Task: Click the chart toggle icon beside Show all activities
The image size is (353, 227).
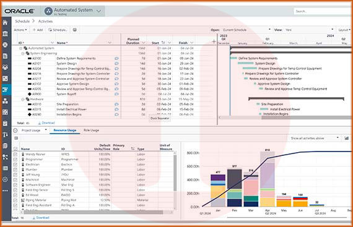Action: click(346, 138)
